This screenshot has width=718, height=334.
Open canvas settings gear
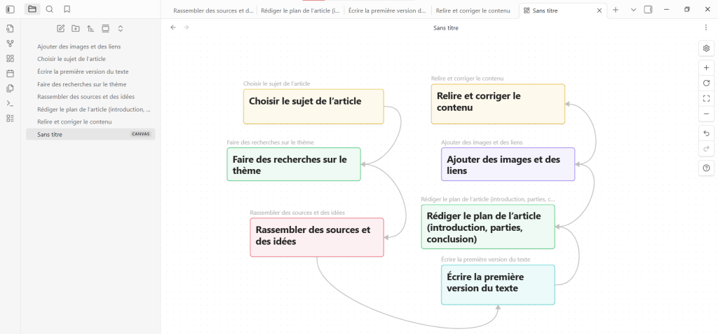tap(706, 48)
